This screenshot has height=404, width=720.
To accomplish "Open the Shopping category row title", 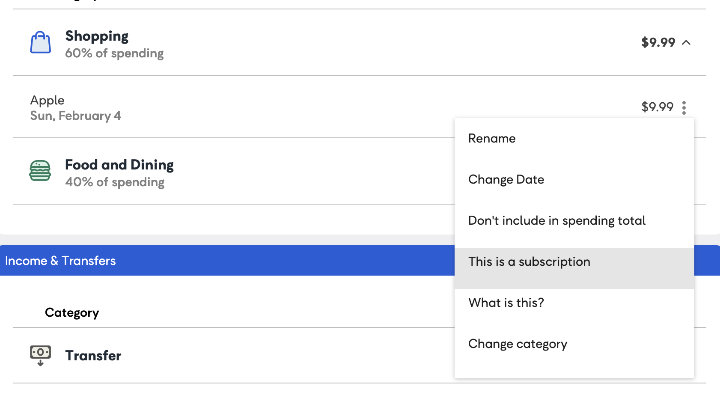I will pyautogui.click(x=97, y=36).
